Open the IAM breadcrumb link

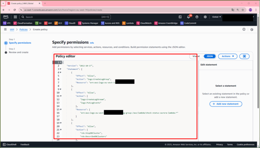click(12, 30)
